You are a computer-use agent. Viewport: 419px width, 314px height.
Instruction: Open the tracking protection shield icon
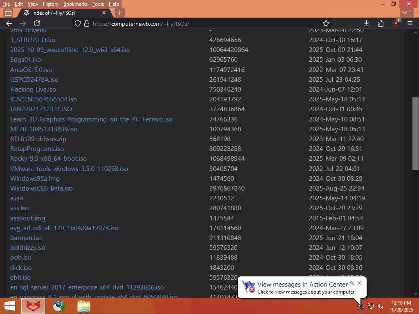[x=77, y=23]
